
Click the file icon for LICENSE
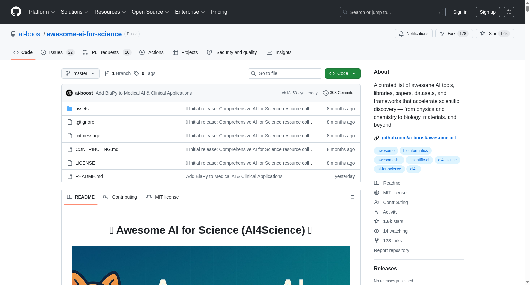(x=70, y=163)
